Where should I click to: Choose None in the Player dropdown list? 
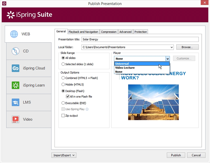point(142,72)
